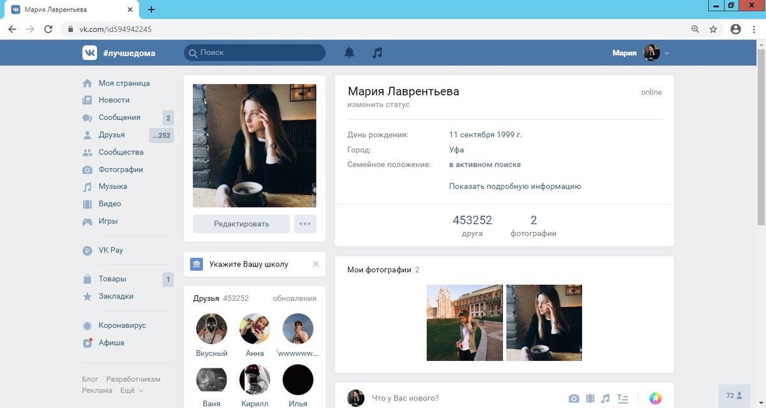Open friend Кирилл's avatar
This screenshot has width=766, height=408.
pyautogui.click(x=255, y=380)
